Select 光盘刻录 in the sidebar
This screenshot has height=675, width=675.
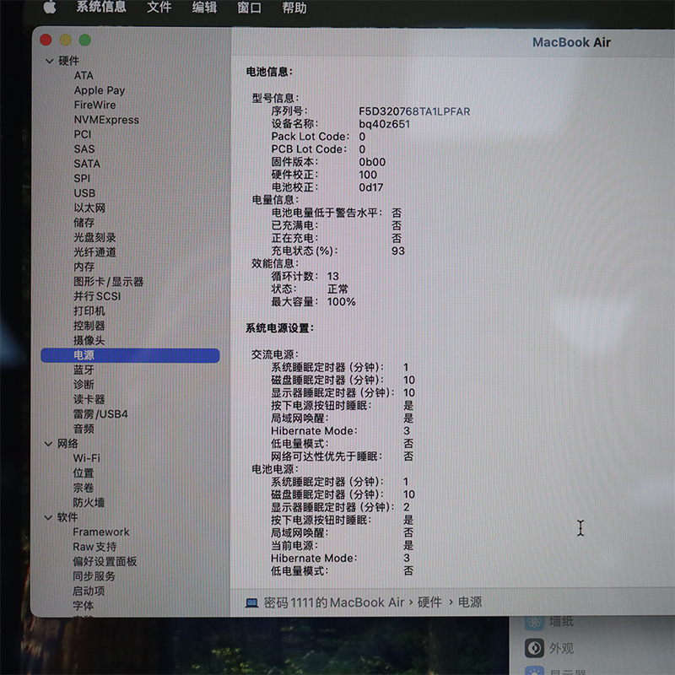pyautogui.click(x=94, y=237)
